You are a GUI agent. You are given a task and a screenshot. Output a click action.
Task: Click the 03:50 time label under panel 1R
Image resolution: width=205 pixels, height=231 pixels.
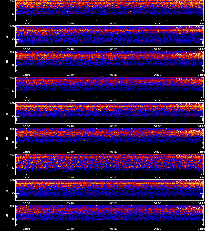pos(114,23)
